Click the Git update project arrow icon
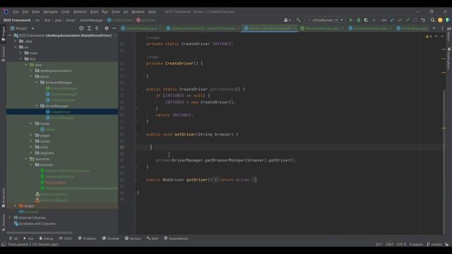 point(392,20)
